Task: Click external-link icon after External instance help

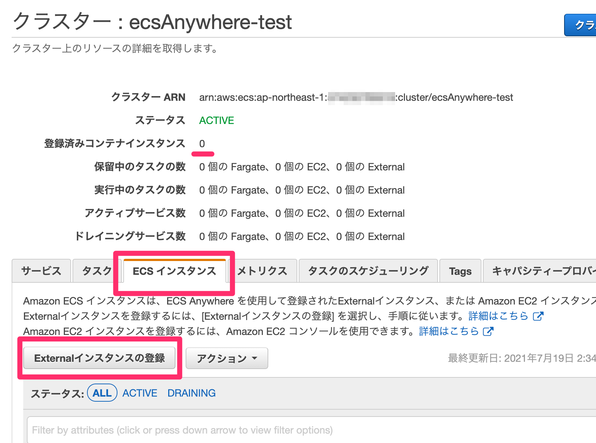Action: [x=538, y=316]
